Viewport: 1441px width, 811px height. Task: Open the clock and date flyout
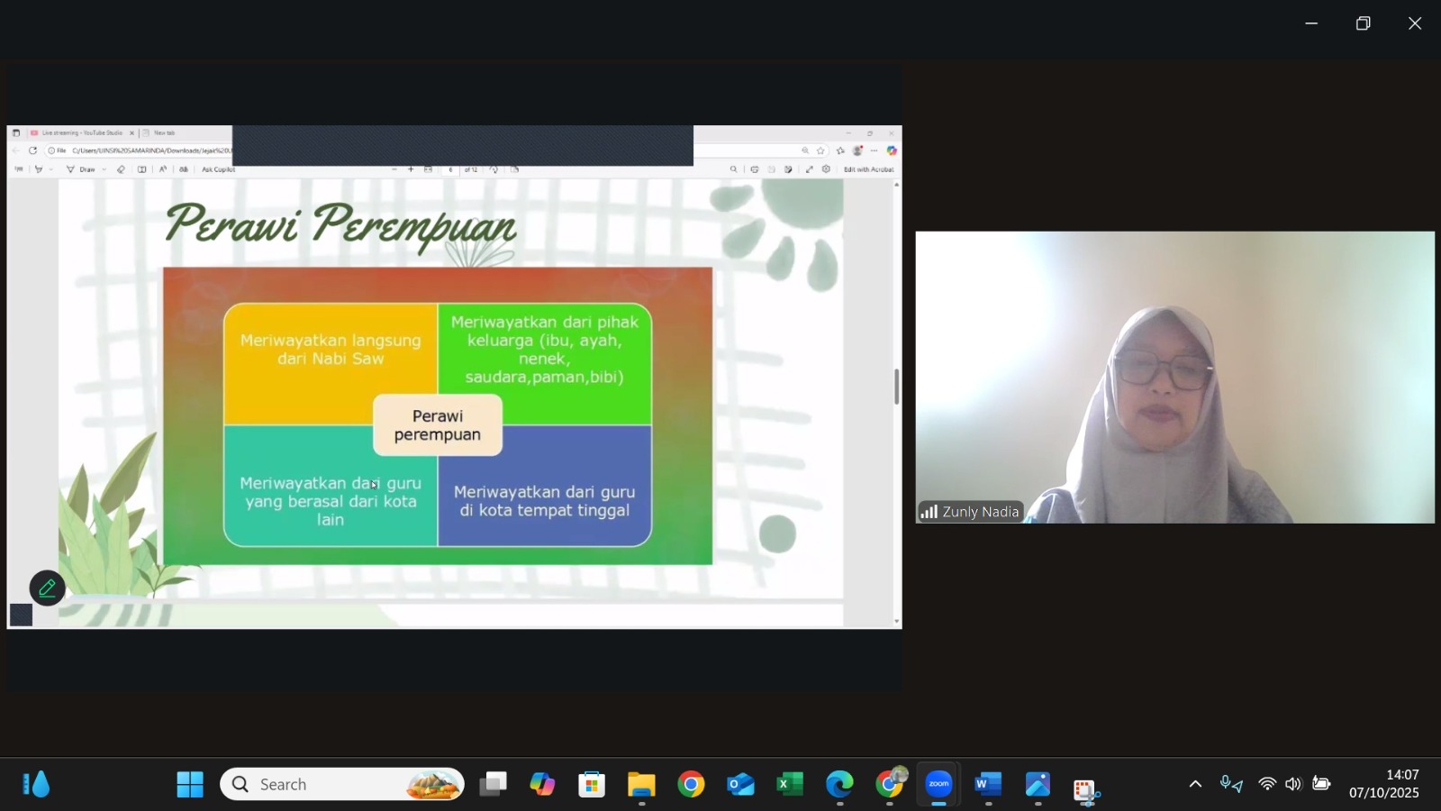(1383, 784)
